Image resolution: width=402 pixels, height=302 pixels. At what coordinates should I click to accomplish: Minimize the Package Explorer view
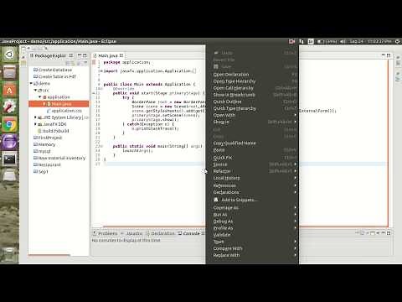click(80, 55)
